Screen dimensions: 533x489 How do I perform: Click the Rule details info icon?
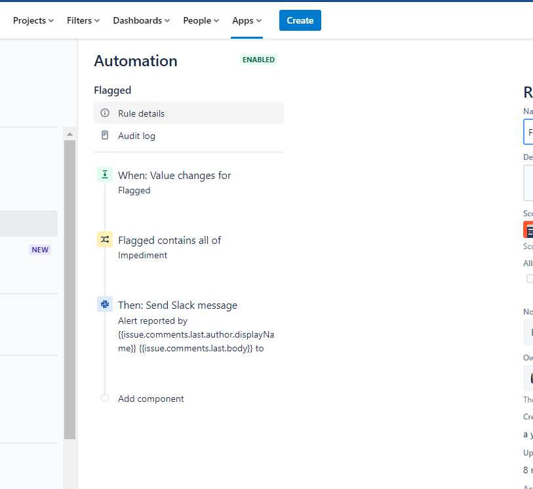point(105,113)
